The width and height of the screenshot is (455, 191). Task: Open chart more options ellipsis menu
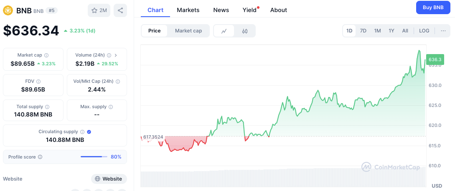click(443, 31)
